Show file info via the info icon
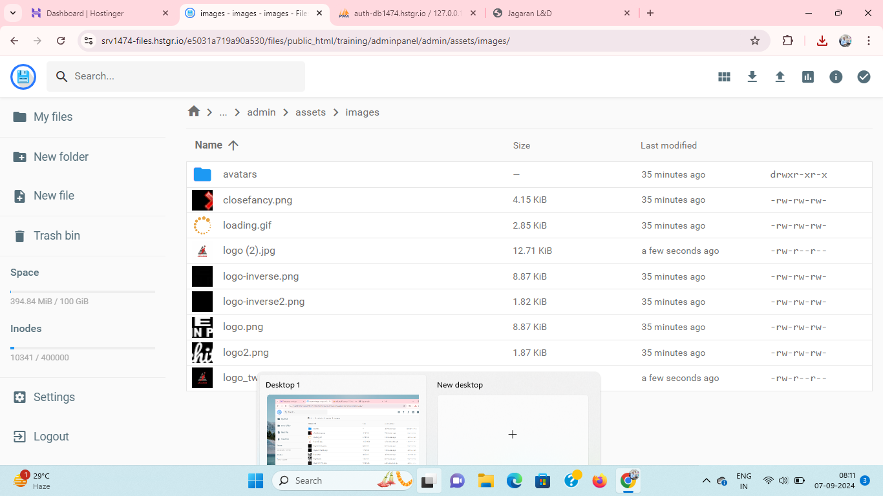This screenshot has height=496, width=883. coord(836,77)
